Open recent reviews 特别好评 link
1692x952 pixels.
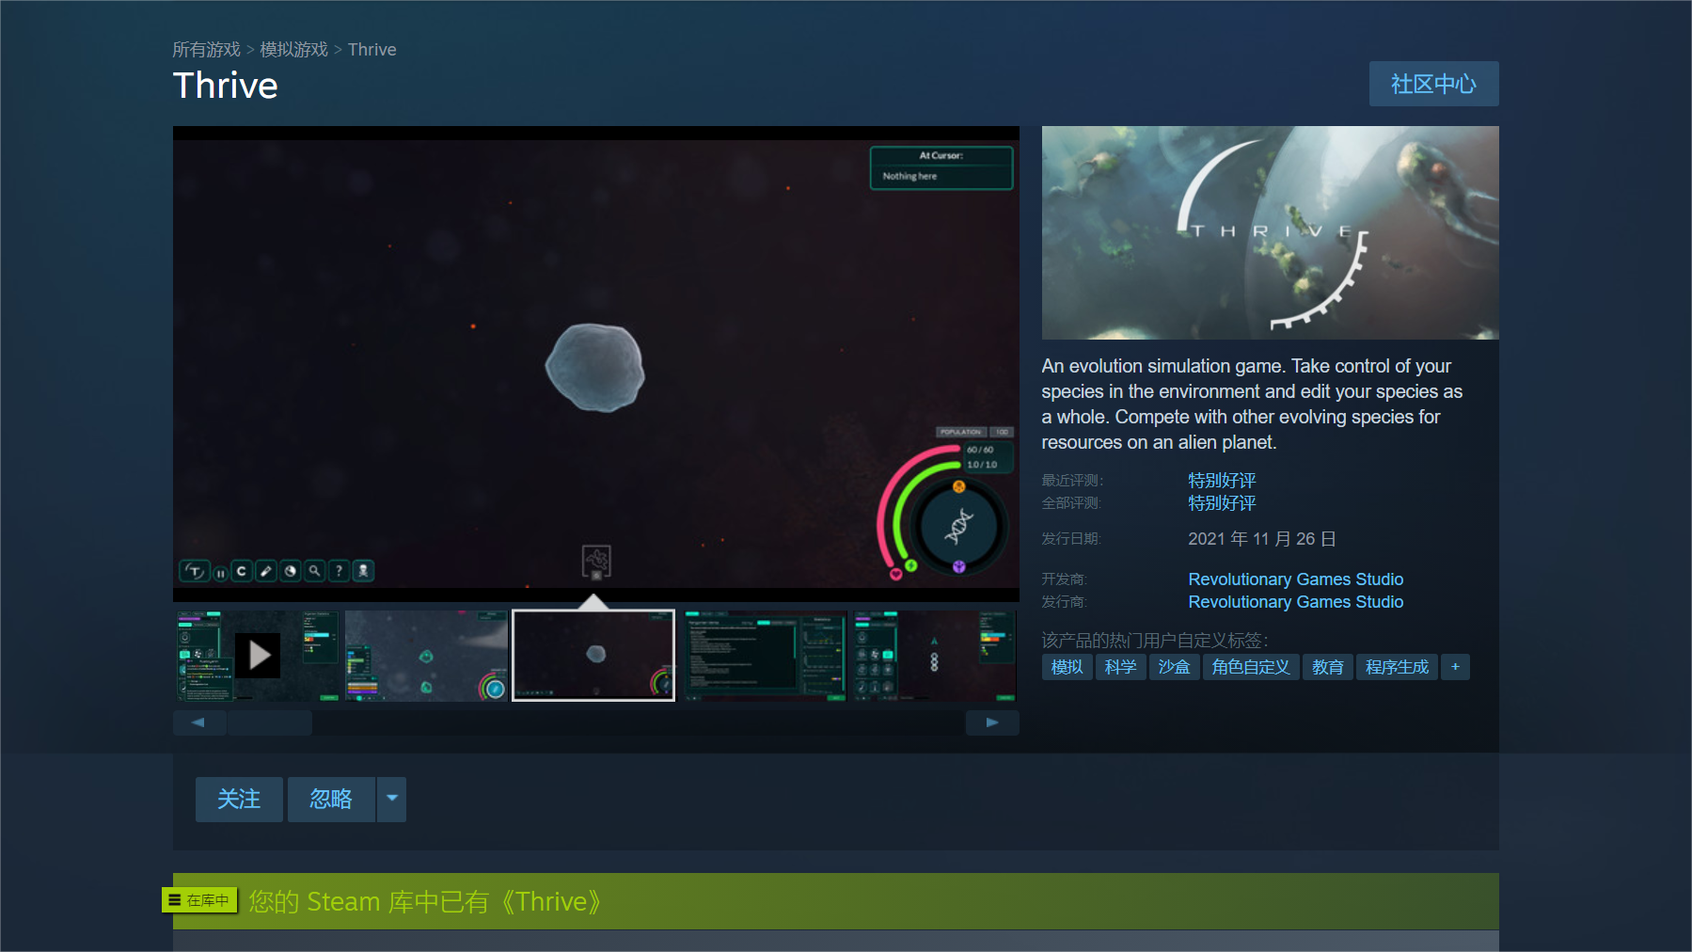pyautogui.click(x=1222, y=481)
